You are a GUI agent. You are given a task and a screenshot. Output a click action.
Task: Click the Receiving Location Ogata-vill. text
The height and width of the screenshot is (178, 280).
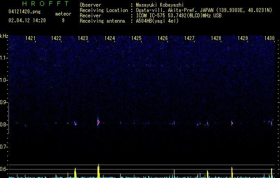[150, 10]
